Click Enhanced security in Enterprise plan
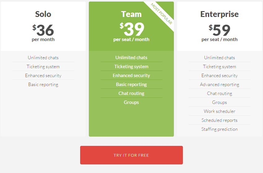Screen dimensions: 263x173 219,76
